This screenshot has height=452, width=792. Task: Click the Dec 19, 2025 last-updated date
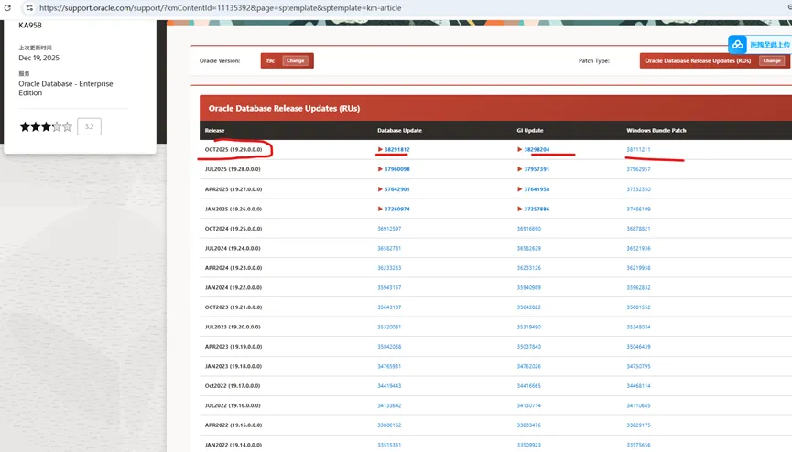coord(38,58)
